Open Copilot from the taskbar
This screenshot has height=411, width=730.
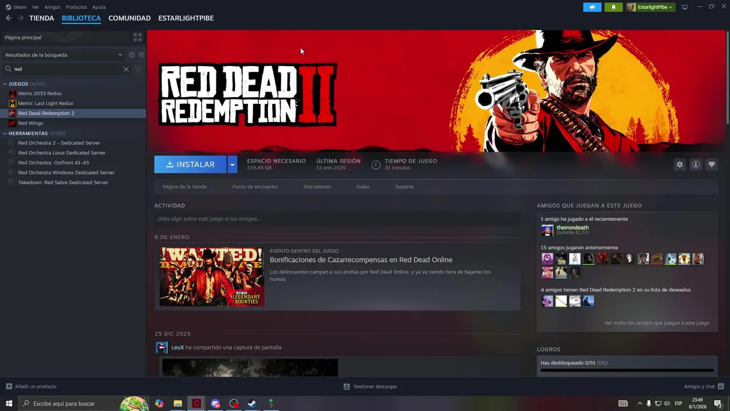(x=159, y=404)
